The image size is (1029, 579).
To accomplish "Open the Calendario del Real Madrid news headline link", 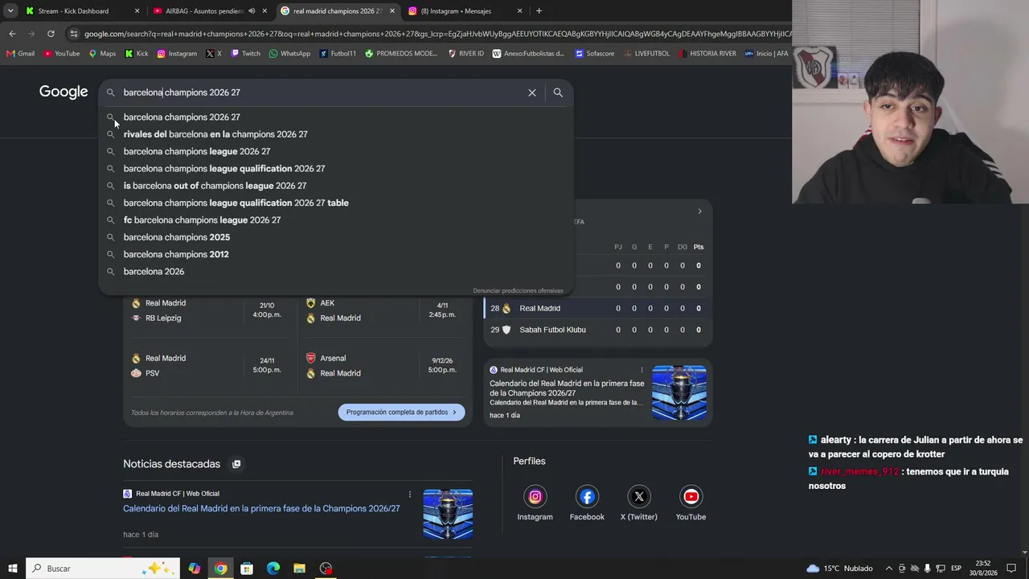I will tap(261, 509).
